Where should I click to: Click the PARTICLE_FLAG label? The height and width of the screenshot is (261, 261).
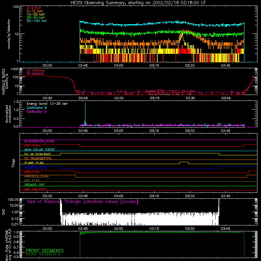[x=37, y=176]
